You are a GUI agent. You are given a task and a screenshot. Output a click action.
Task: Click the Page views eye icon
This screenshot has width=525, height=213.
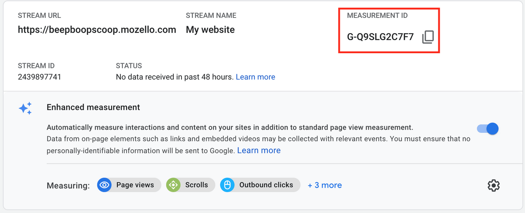click(x=105, y=185)
